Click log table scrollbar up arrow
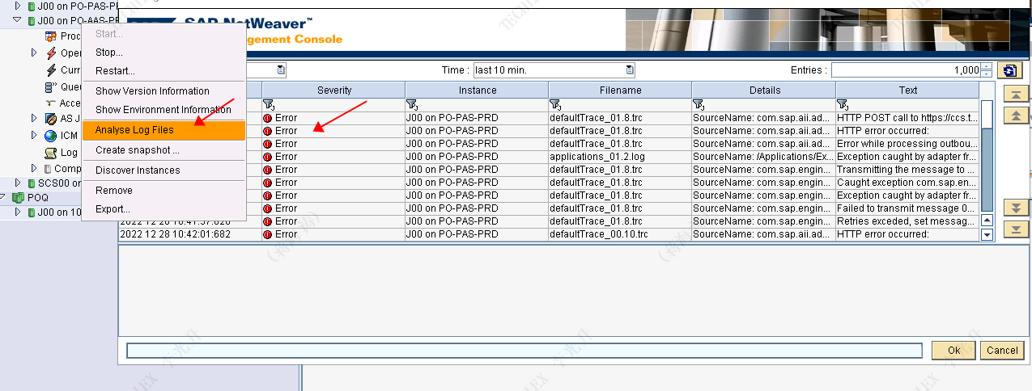 pyautogui.click(x=987, y=221)
